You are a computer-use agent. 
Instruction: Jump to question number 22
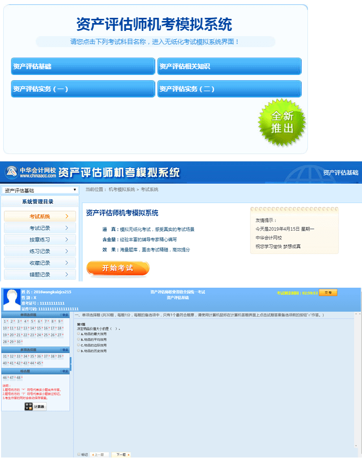(26, 335)
